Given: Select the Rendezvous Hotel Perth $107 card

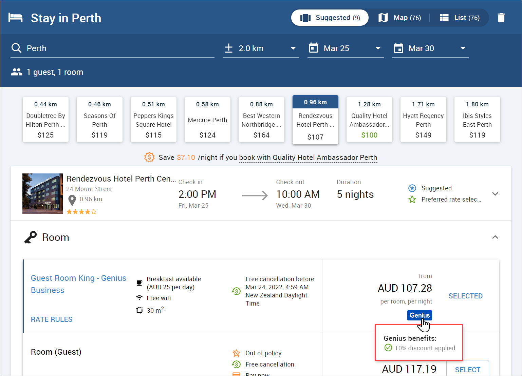Looking at the screenshot, I should (x=315, y=120).
